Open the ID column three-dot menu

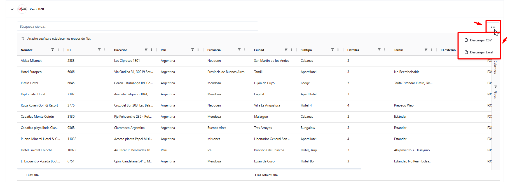105,50
